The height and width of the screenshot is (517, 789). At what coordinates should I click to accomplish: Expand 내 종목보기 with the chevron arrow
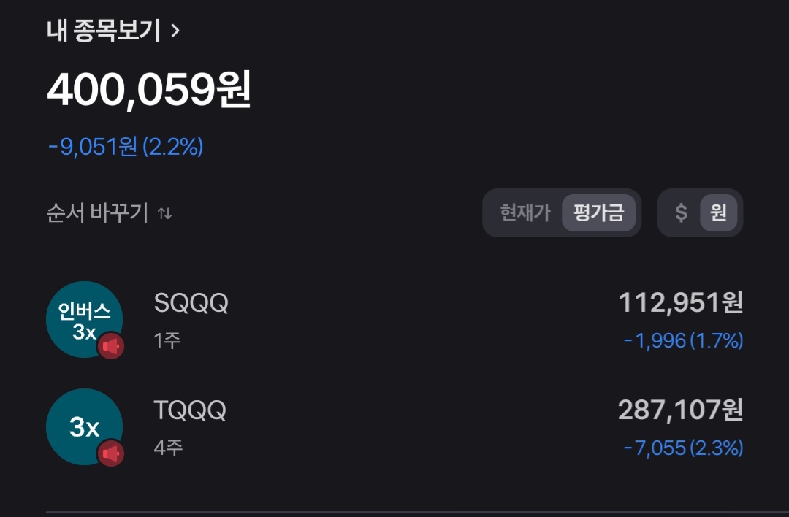(x=175, y=31)
